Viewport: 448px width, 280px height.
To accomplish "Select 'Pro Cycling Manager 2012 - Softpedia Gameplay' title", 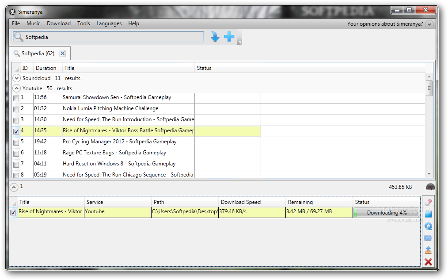I will tap(120, 142).
